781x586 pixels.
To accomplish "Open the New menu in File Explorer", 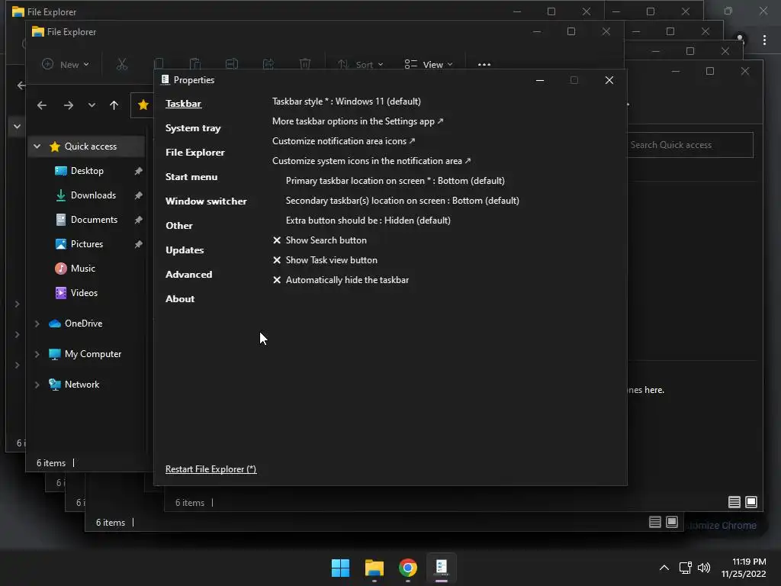I will coord(66,64).
